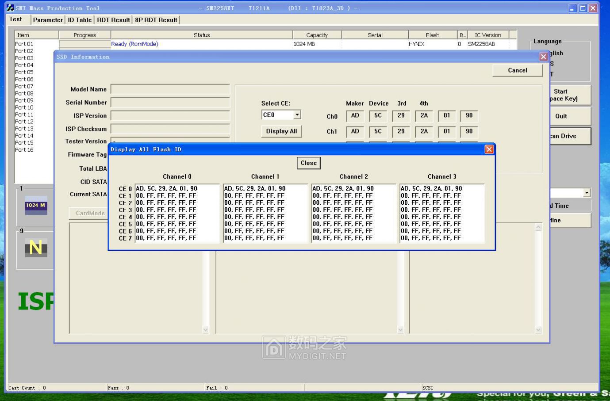Click the SM2258AB IC version cell
Screen dimensions: 610x401
tap(482, 44)
